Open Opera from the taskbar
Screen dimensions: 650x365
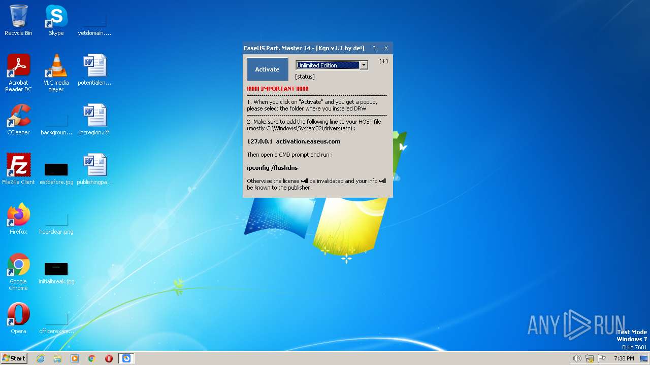click(109, 358)
